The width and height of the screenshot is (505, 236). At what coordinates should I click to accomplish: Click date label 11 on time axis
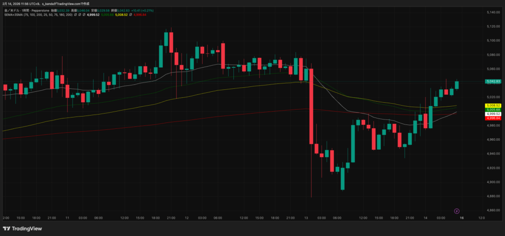tap(67, 218)
